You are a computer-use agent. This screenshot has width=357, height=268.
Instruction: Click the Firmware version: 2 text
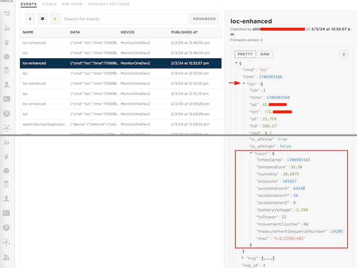point(246,40)
